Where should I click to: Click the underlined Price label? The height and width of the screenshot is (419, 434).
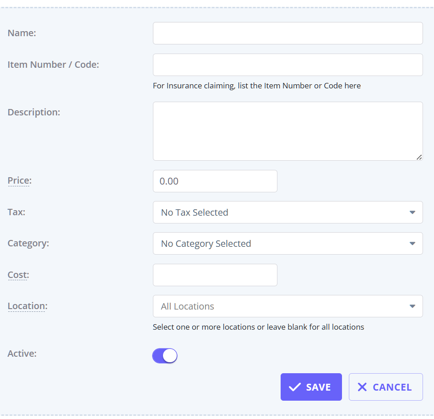tap(19, 181)
